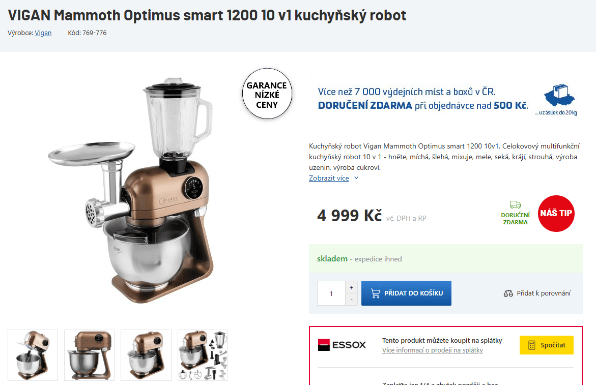Open the Vigan manufacturer link
The image size is (596, 385).
[43, 33]
